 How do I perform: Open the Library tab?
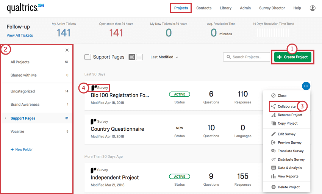point(225,8)
